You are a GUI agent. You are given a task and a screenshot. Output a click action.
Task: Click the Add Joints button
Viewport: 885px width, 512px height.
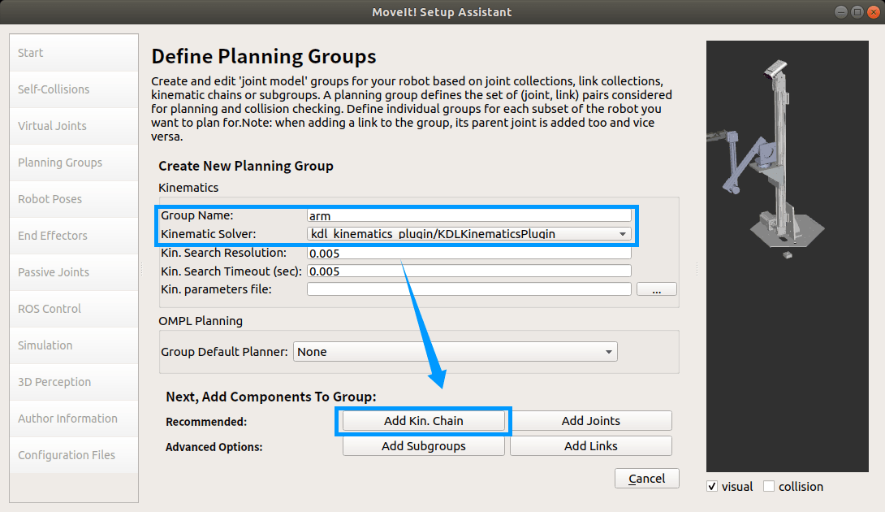590,420
